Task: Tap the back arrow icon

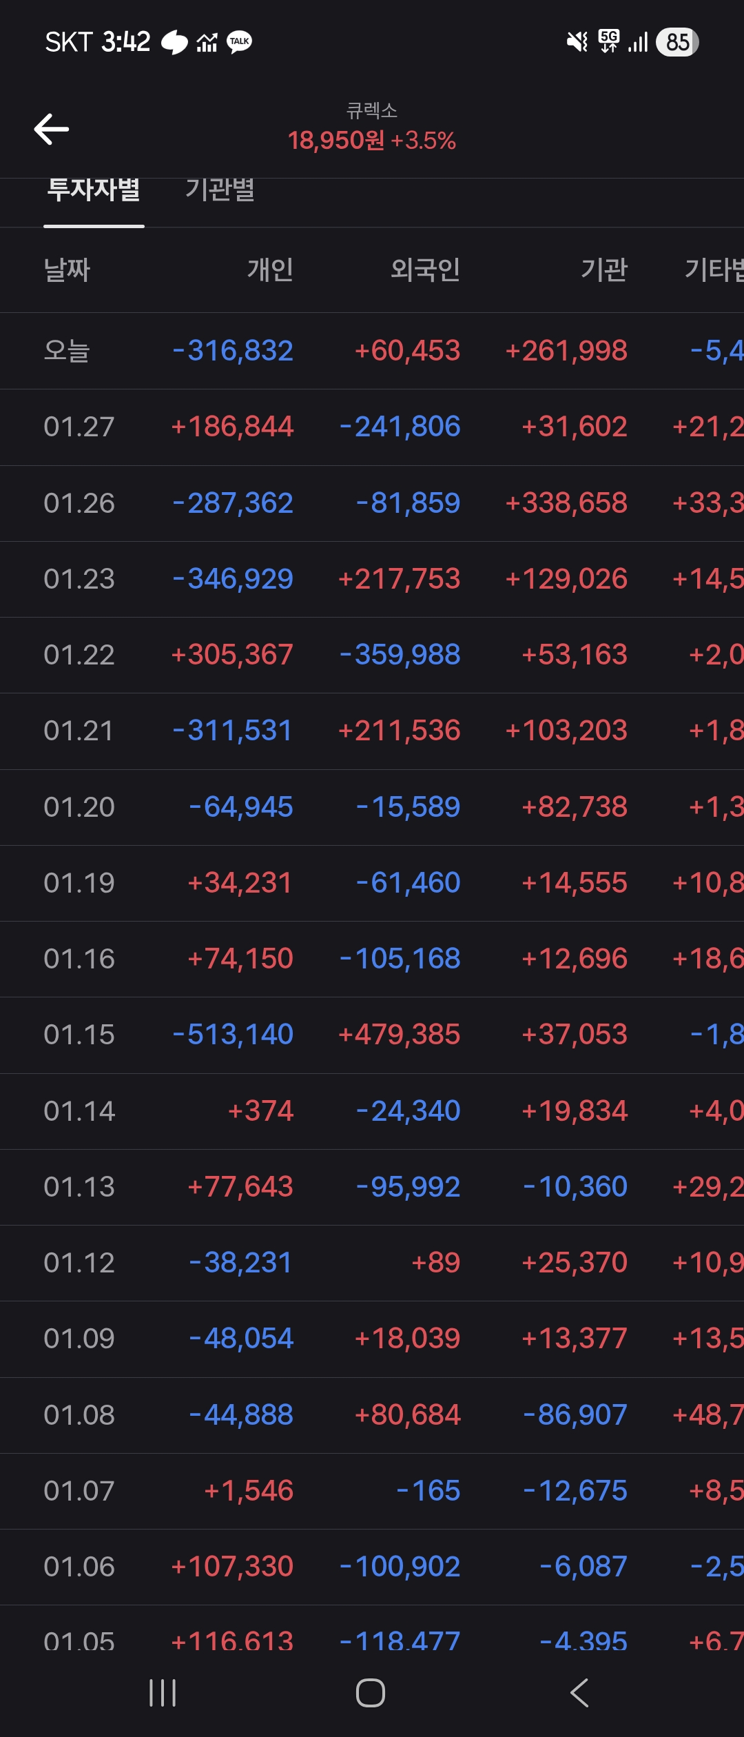Action: pos(52,129)
